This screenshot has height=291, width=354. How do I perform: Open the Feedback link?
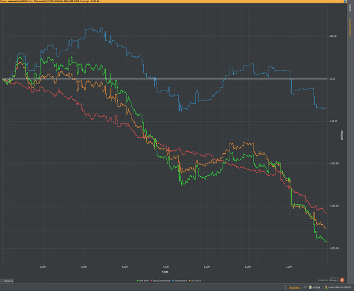[x=294, y=287]
